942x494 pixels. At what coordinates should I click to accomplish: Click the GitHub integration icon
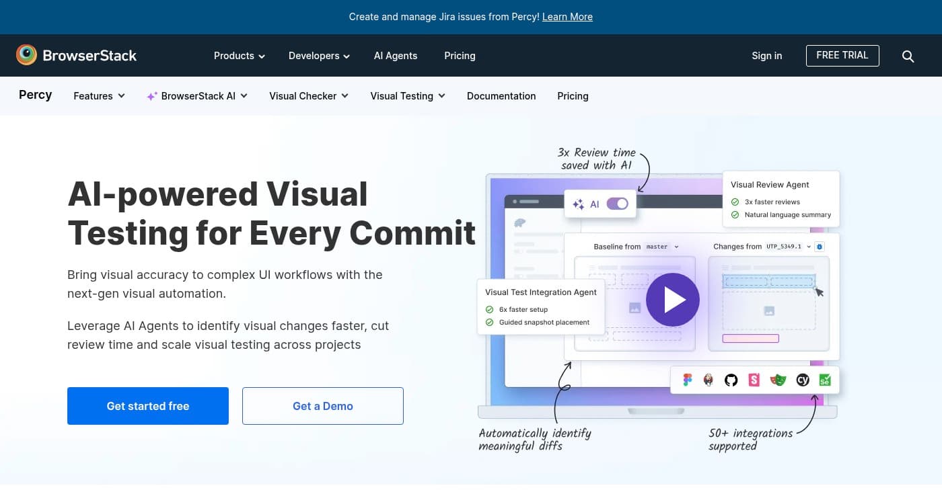coord(731,380)
